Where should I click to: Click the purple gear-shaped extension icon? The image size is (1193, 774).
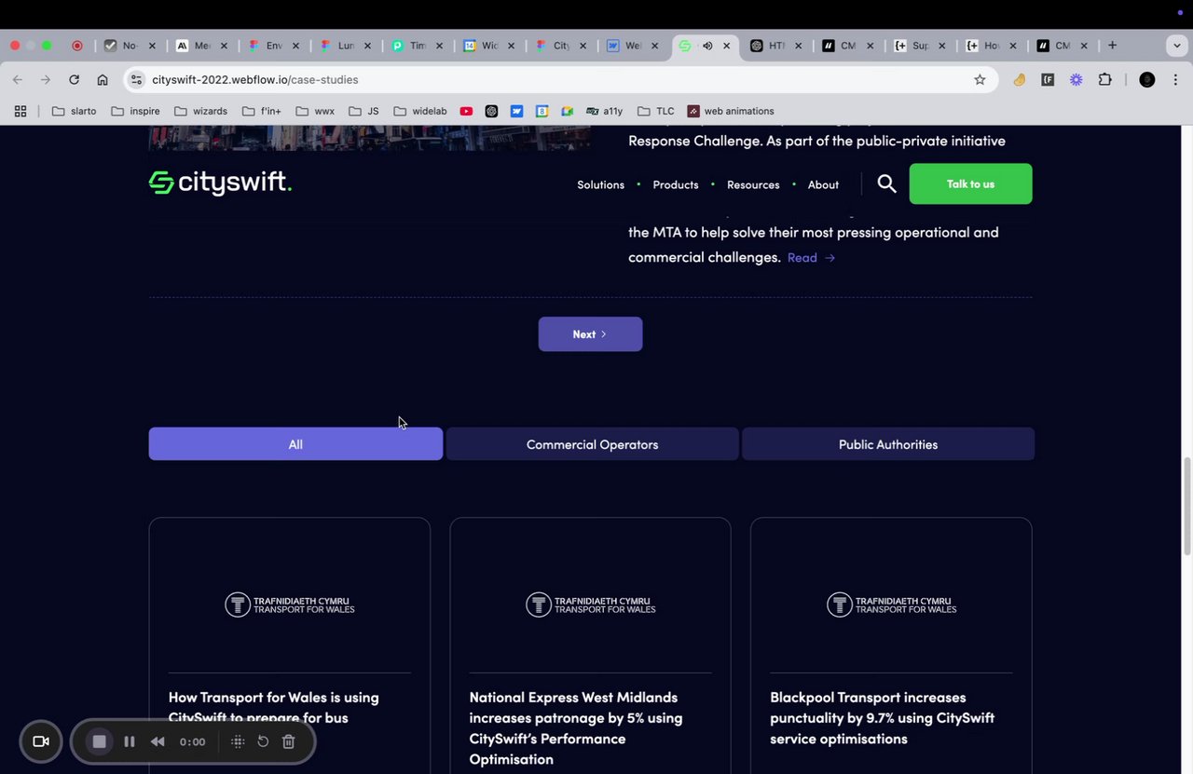1076,80
